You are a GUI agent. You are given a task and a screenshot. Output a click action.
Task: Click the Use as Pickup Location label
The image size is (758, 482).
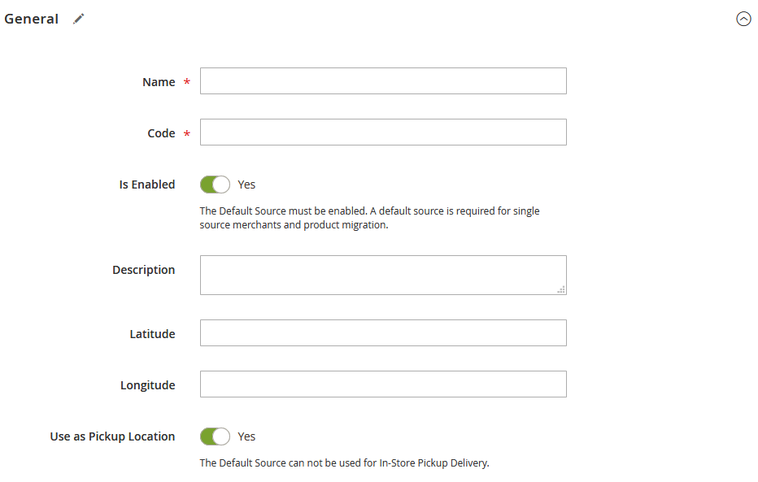point(112,436)
